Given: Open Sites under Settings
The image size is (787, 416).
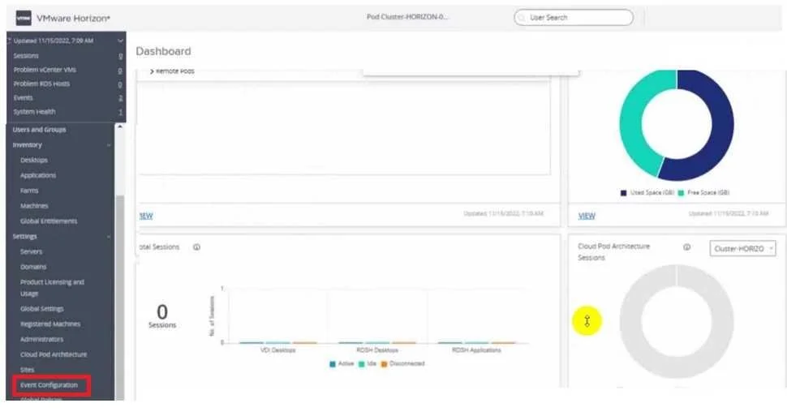Looking at the screenshot, I should pyautogui.click(x=27, y=370).
